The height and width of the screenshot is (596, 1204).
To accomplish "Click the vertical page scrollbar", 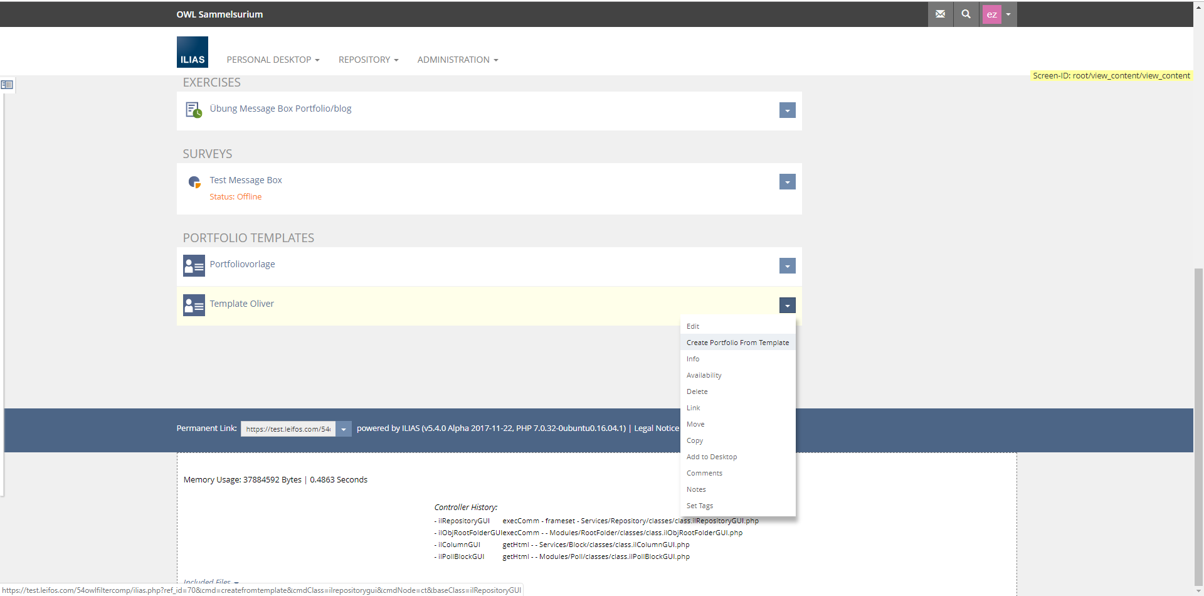I will coord(1198,427).
